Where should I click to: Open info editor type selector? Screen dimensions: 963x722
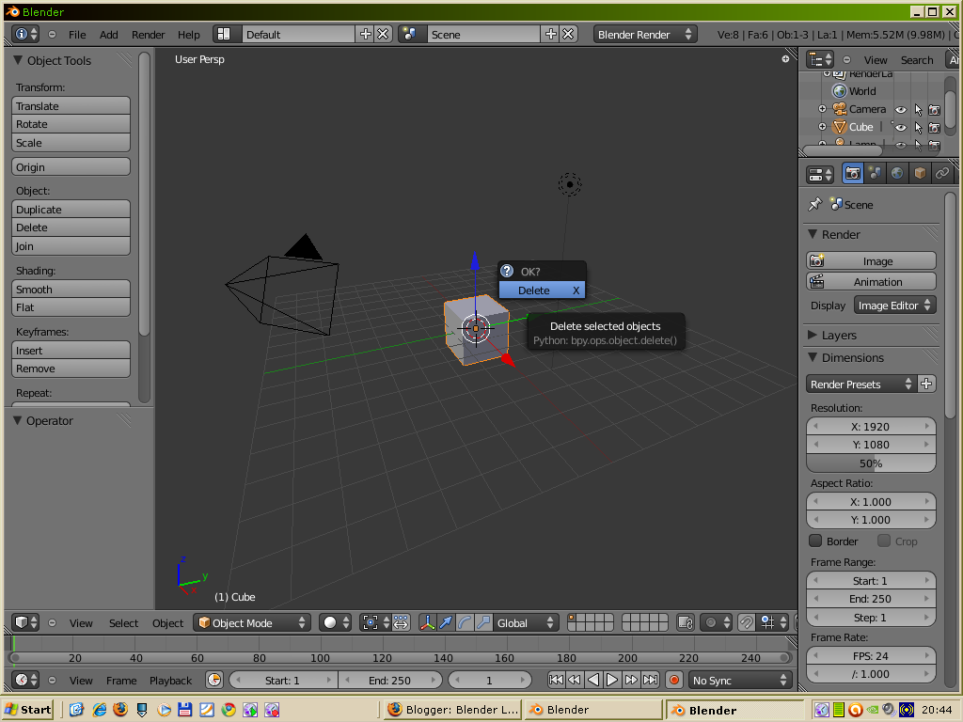(x=25, y=34)
